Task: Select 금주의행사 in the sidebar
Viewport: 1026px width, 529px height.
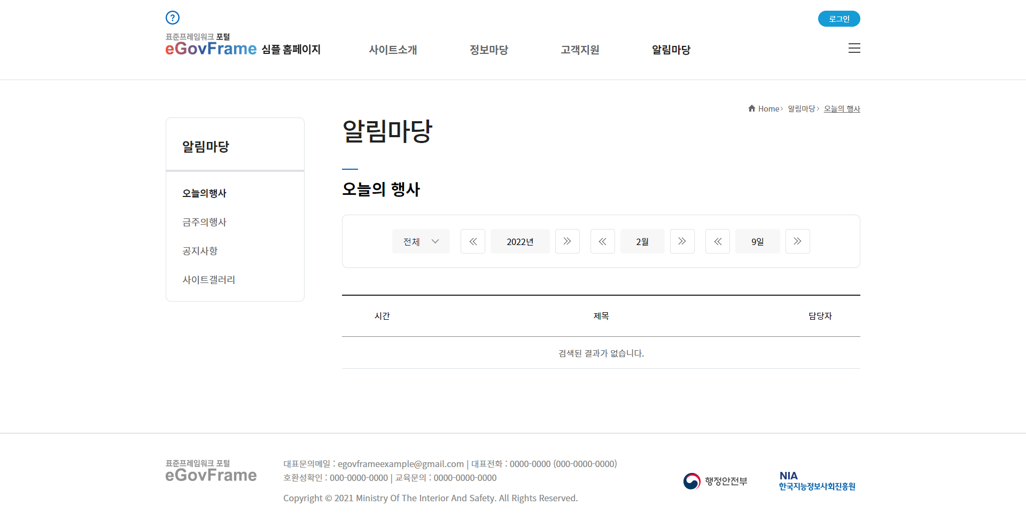Action: 204,222
